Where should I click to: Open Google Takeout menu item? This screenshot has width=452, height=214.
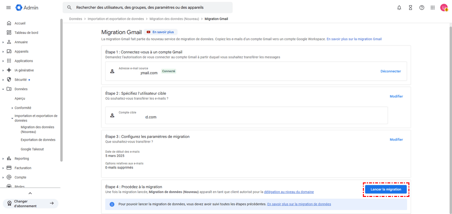(x=32, y=149)
